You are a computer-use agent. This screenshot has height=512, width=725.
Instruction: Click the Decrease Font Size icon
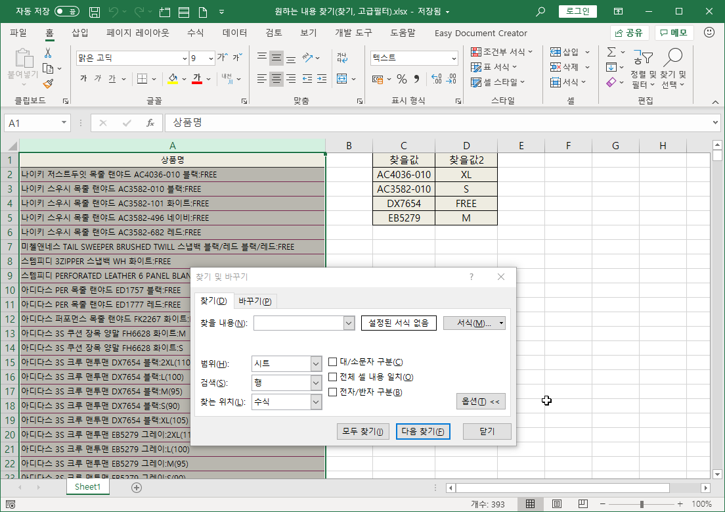click(x=237, y=57)
